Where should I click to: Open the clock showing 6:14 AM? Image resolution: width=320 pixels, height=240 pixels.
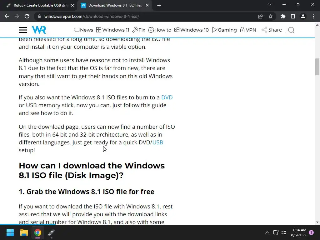coord(299,232)
